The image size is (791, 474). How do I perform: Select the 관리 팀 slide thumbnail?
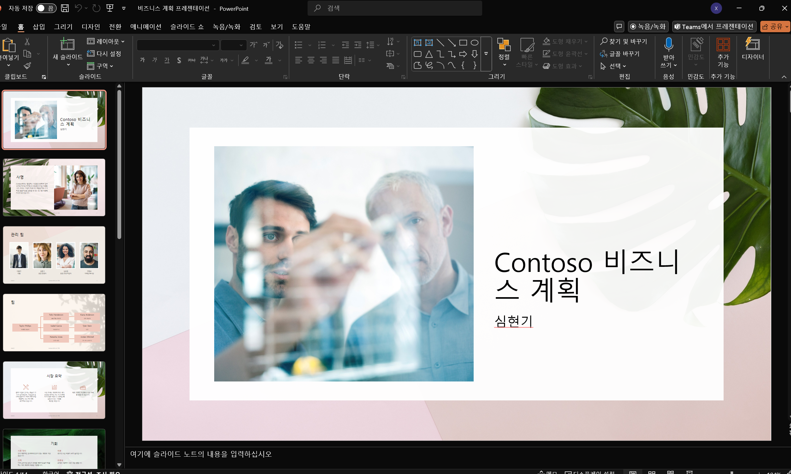pyautogui.click(x=54, y=255)
